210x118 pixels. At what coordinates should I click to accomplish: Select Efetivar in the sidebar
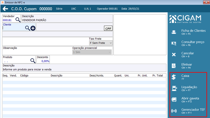coord(187,66)
